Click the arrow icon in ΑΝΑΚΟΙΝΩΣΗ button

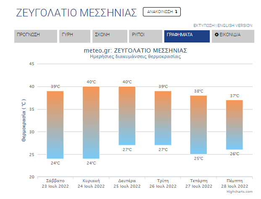click(x=176, y=12)
